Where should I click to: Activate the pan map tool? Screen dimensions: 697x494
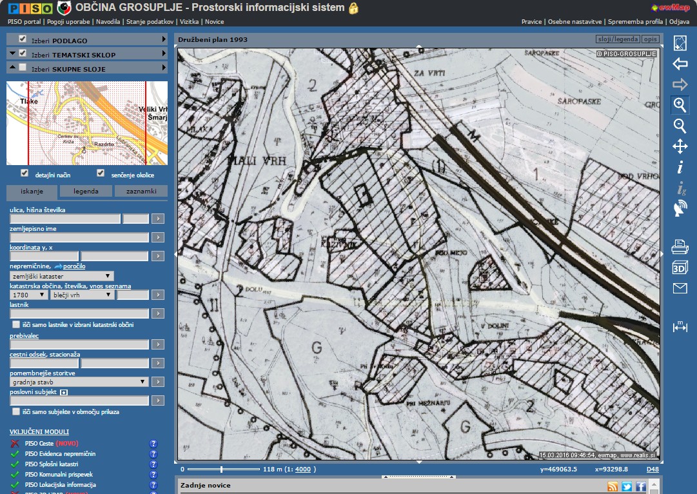click(x=680, y=146)
